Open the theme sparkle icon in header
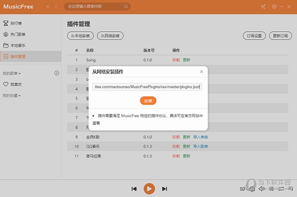 pyautogui.click(x=263, y=6)
